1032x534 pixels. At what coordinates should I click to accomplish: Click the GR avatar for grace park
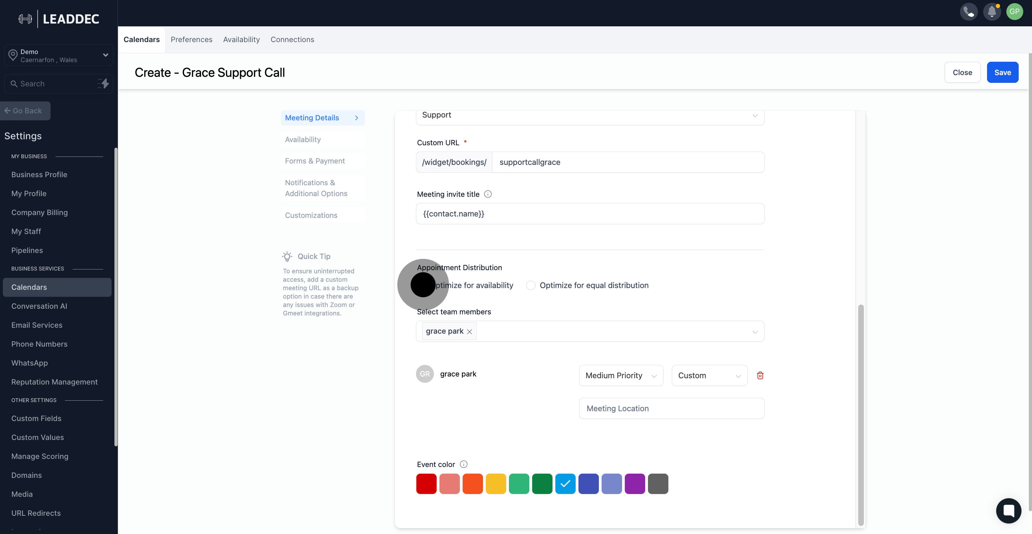(425, 374)
